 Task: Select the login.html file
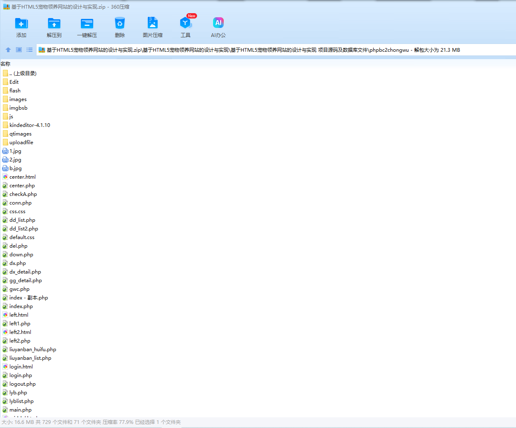click(x=18, y=366)
